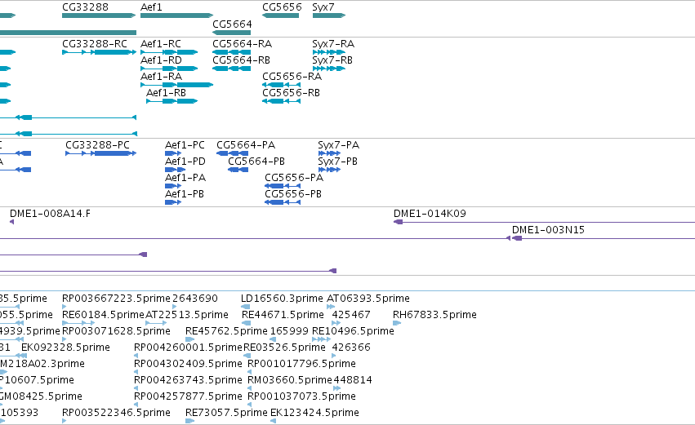The width and height of the screenshot is (695, 425).
Task: Click protein Aef1-PC
Action: (x=173, y=153)
